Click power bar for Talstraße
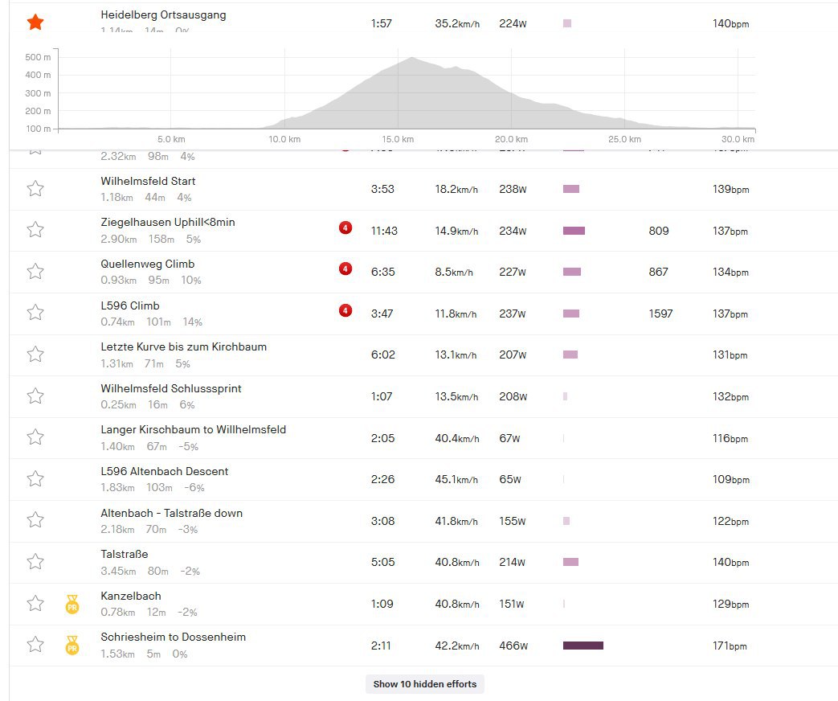This screenshot has height=701, width=838. pyautogui.click(x=570, y=562)
